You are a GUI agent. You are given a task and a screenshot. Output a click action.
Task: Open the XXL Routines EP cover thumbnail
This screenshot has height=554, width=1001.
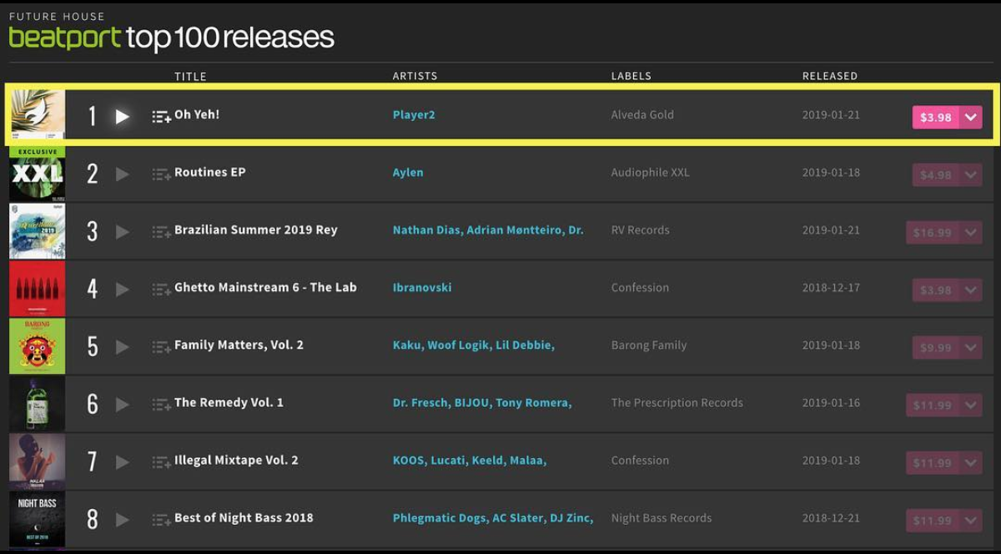(x=38, y=173)
